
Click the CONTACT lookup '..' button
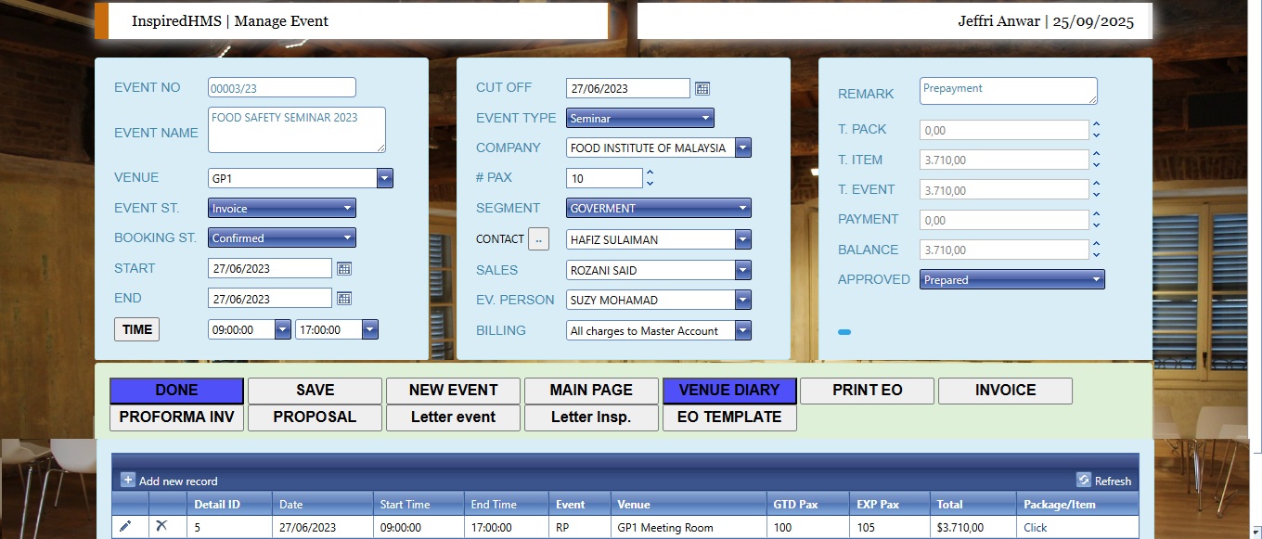pos(539,239)
